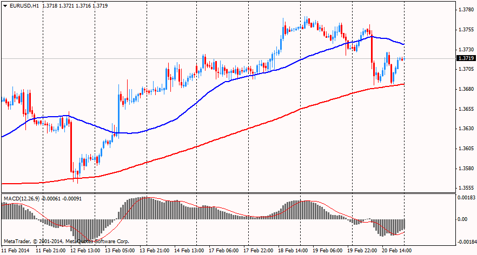Click the 0.00183 MACD scale value

pyautogui.click(x=466, y=198)
